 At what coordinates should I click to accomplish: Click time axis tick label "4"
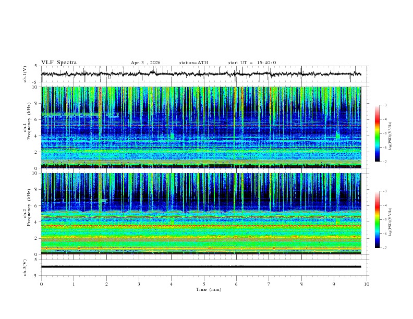pos(172,284)
